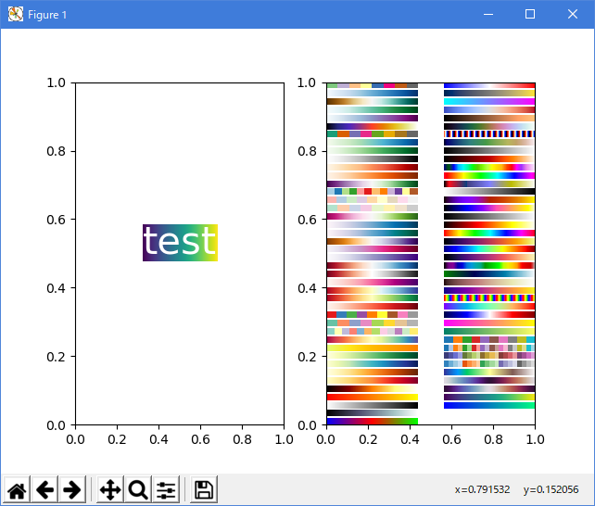Toggle the Zoom to rectangle magnifier tool

pos(138,490)
